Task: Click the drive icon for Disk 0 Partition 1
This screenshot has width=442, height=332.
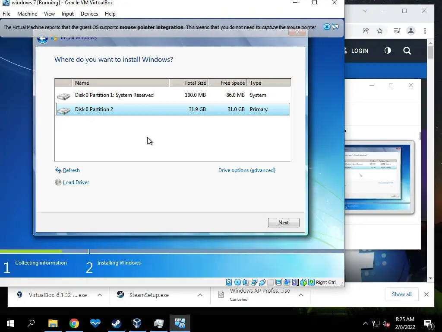Action: click(x=63, y=96)
